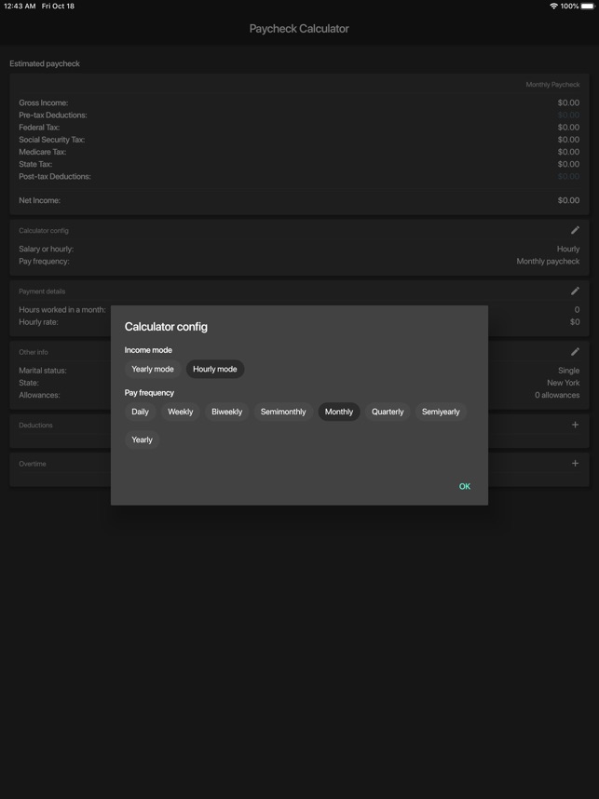Screen dimensions: 599x799
Task: Tap the Other info edit pencil
Action: tap(575, 351)
